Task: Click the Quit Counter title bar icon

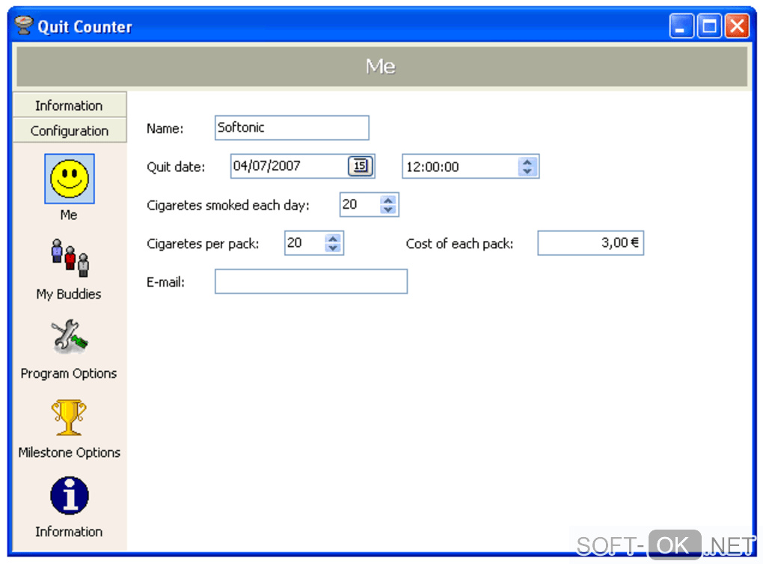Action: click(x=23, y=25)
